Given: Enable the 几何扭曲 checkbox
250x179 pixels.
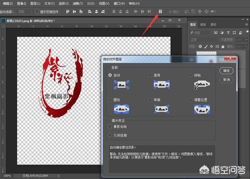Looking at the screenshot, I should (x=110, y=135).
